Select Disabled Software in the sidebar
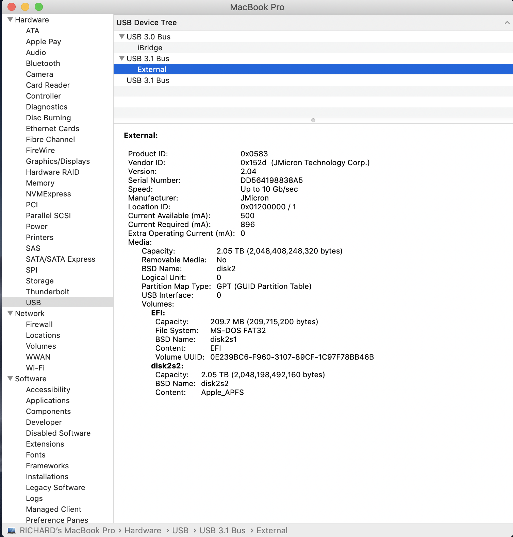Image resolution: width=513 pixels, height=537 pixels. coord(58,433)
